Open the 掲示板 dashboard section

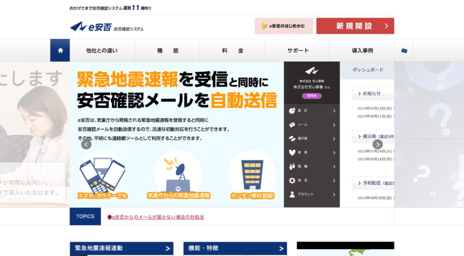373,136
